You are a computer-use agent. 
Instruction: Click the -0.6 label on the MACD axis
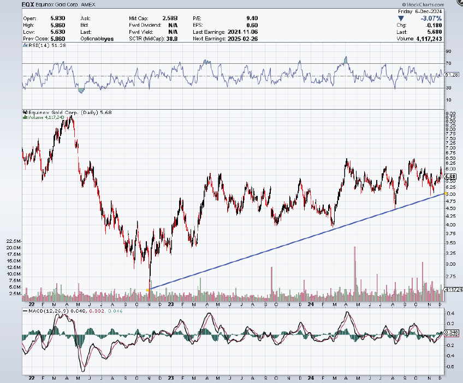(450, 367)
